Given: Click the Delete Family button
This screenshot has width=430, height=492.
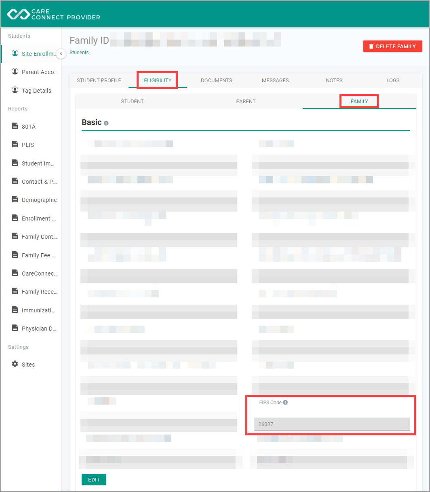Looking at the screenshot, I should pos(393,46).
